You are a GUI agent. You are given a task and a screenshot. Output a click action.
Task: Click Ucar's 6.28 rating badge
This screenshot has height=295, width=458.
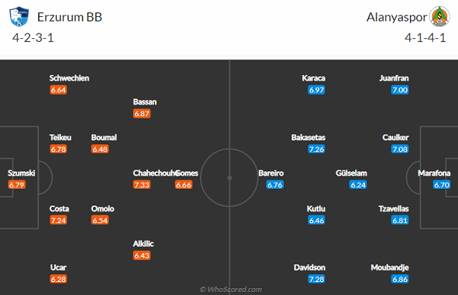point(58,279)
